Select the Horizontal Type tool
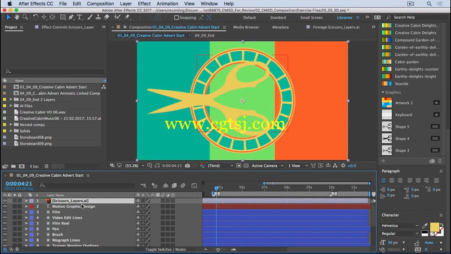The height and width of the screenshot is (254, 451). 79,17
